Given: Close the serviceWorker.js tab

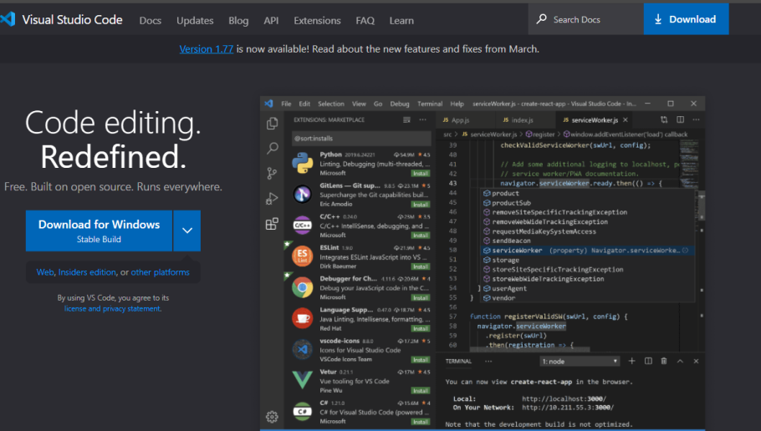Looking at the screenshot, I should tap(626, 119).
